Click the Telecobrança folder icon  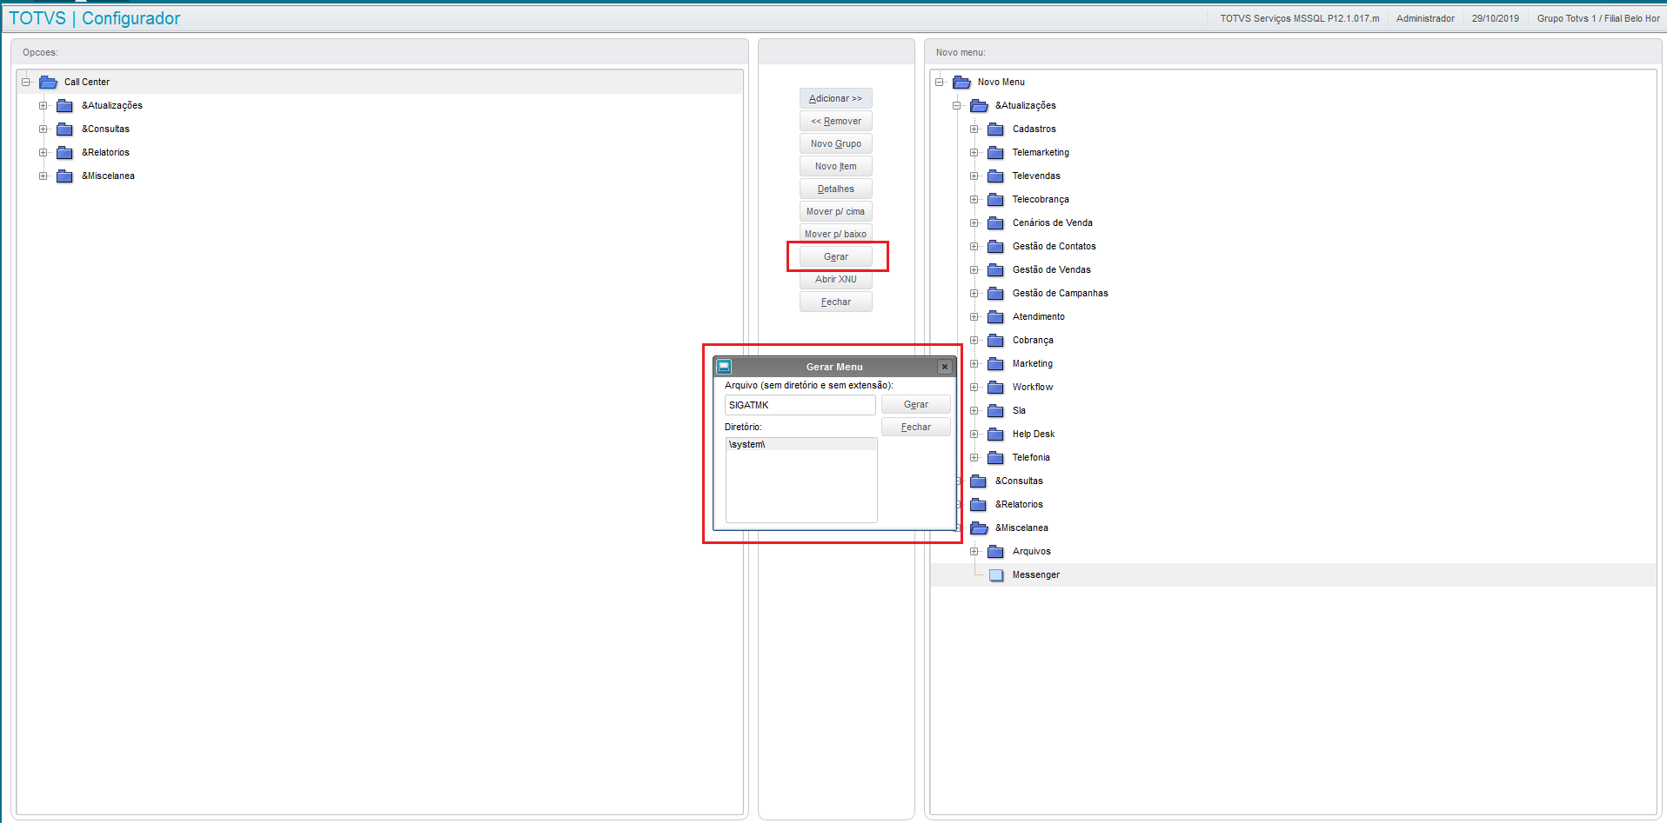995,199
